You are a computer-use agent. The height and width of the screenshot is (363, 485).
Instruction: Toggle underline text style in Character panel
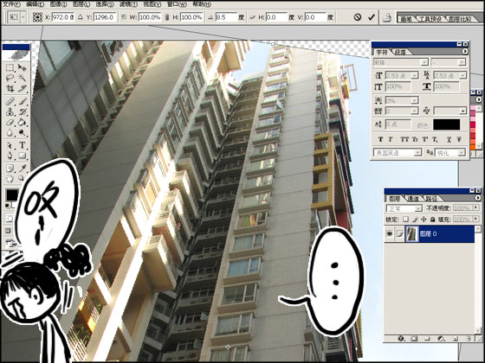pos(449,139)
